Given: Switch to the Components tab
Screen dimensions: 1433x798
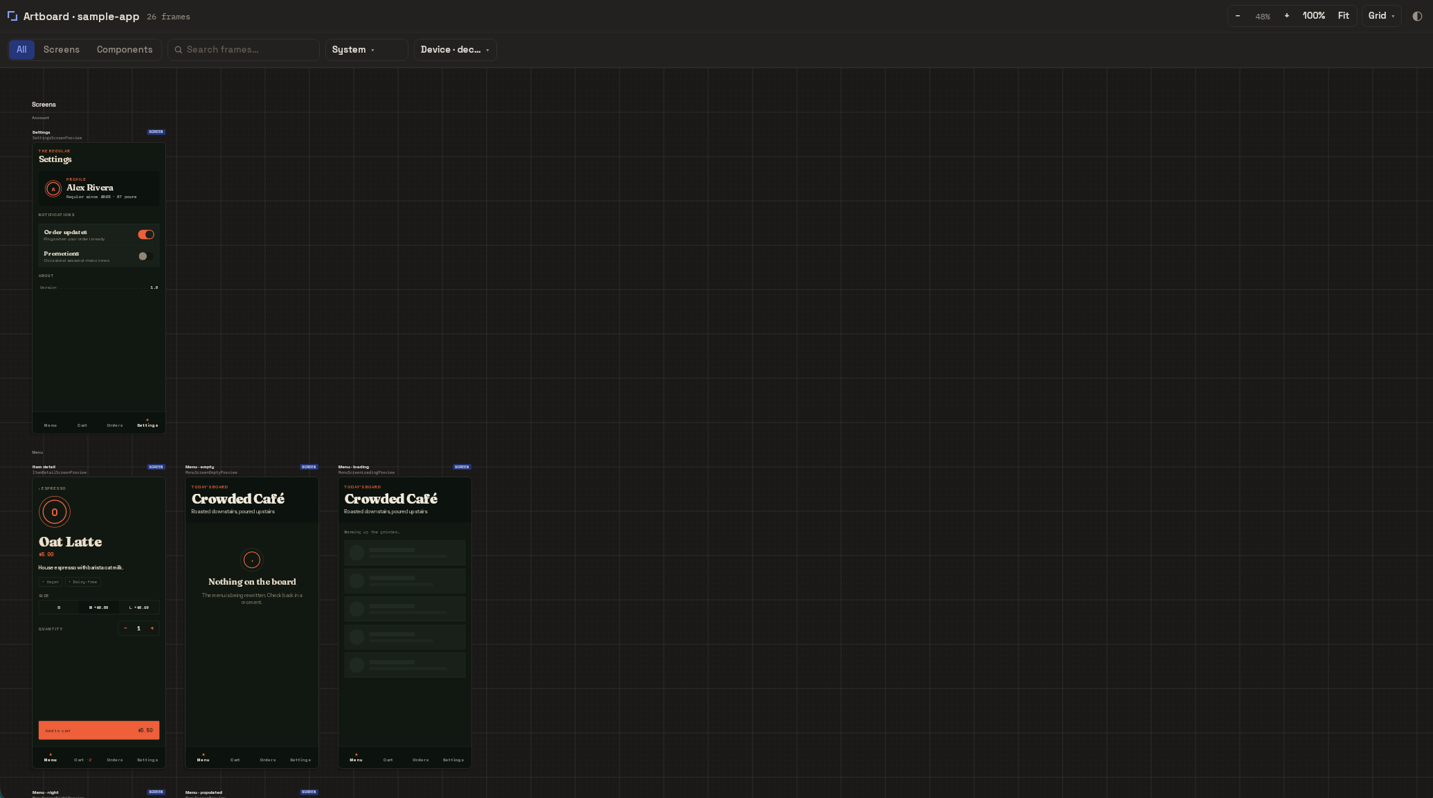Looking at the screenshot, I should [x=125, y=50].
